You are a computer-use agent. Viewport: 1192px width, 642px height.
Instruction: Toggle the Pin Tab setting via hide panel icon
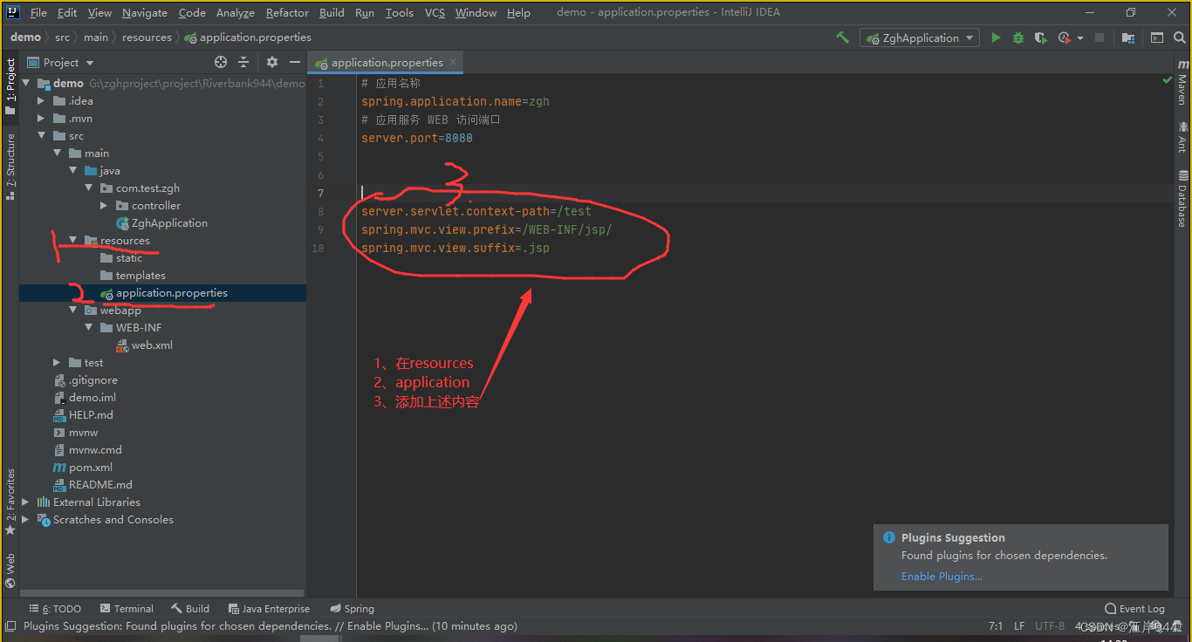[x=295, y=62]
